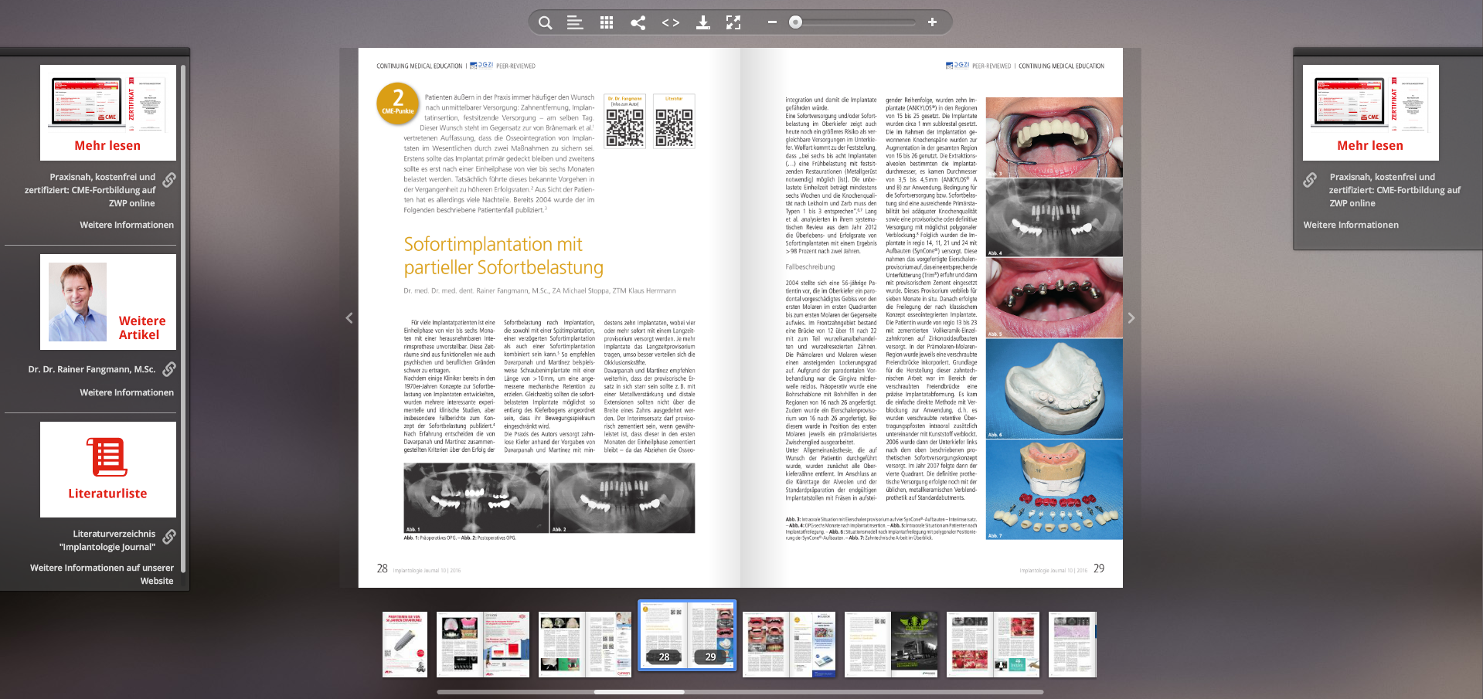Viewport: 1483px width, 699px height.
Task: Go to previous page arrow
Action: (349, 317)
